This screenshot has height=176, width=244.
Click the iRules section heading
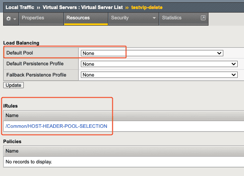click(x=10, y=106)
